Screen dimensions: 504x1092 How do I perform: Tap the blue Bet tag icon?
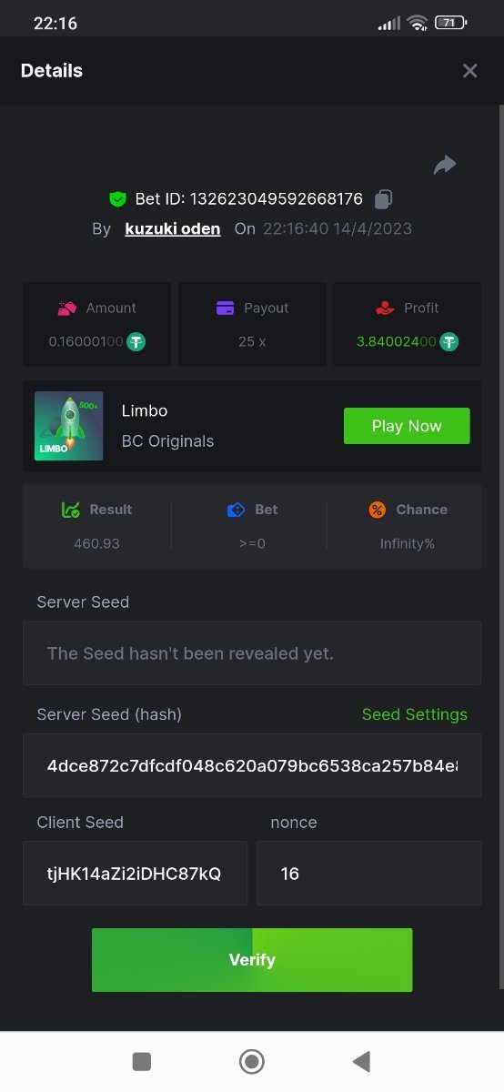[x=236, y=510]
